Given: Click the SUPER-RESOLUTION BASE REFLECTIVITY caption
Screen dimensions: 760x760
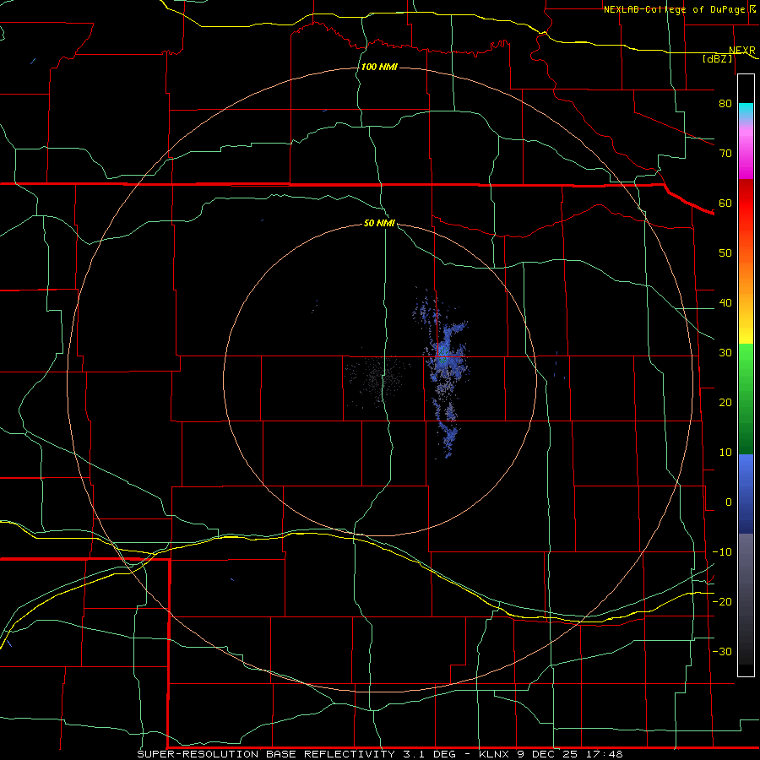Looking at the screenshot, I should click(x=266, y=754).
